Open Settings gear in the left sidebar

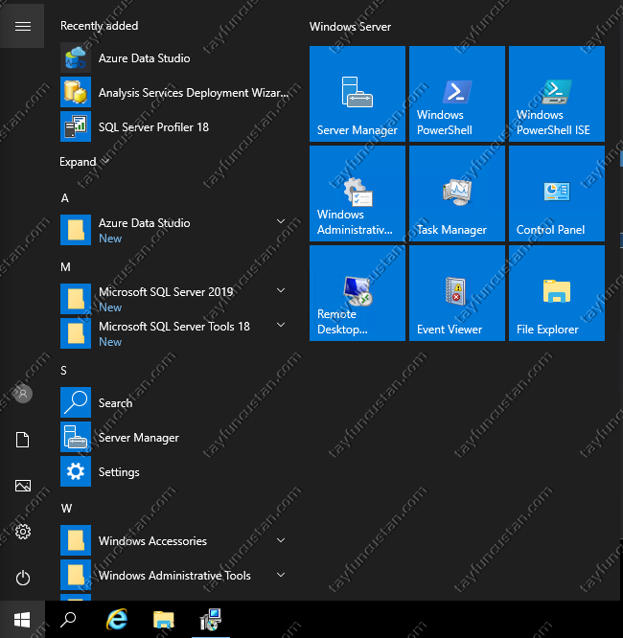click(x=23, y=532)
